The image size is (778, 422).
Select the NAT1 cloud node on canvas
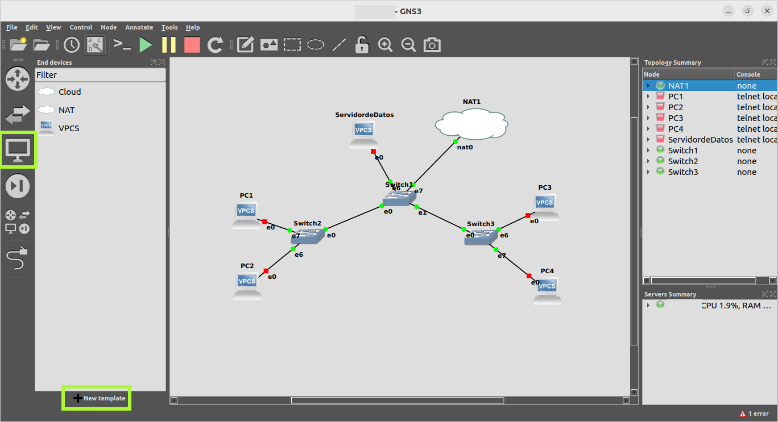click(x=471, y=124)
